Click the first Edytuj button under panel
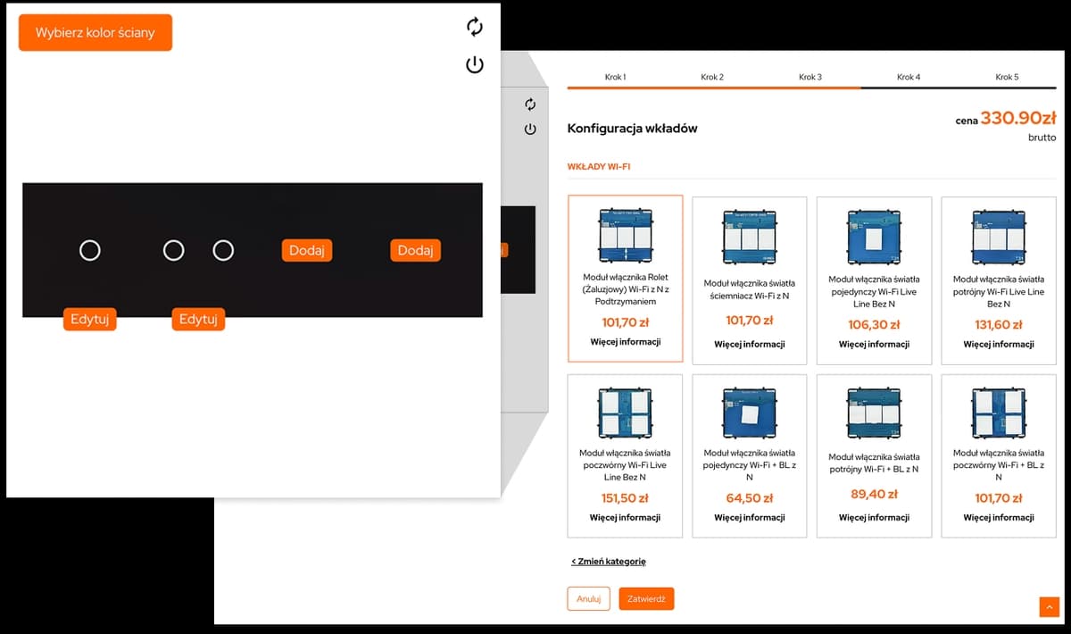Viewport: 1071px width, 634px height. pos(90,320)
